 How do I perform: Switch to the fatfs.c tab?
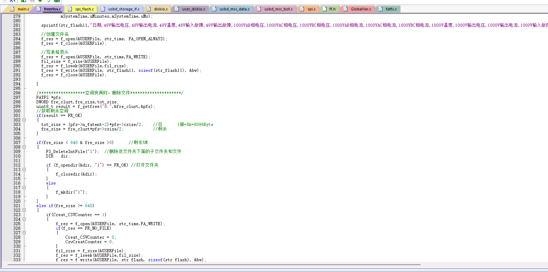tap(388, 9)
